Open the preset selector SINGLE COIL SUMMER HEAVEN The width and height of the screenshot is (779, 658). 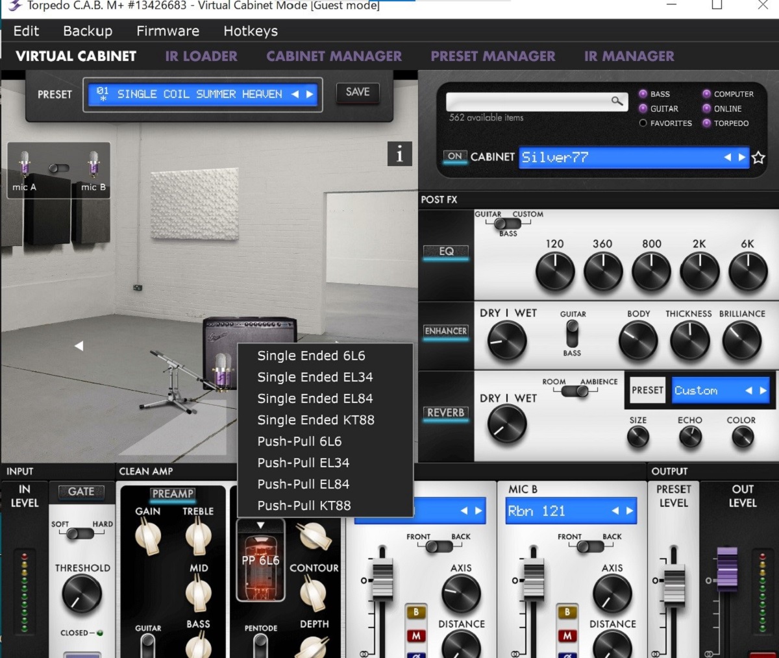[x=203, y=94]
